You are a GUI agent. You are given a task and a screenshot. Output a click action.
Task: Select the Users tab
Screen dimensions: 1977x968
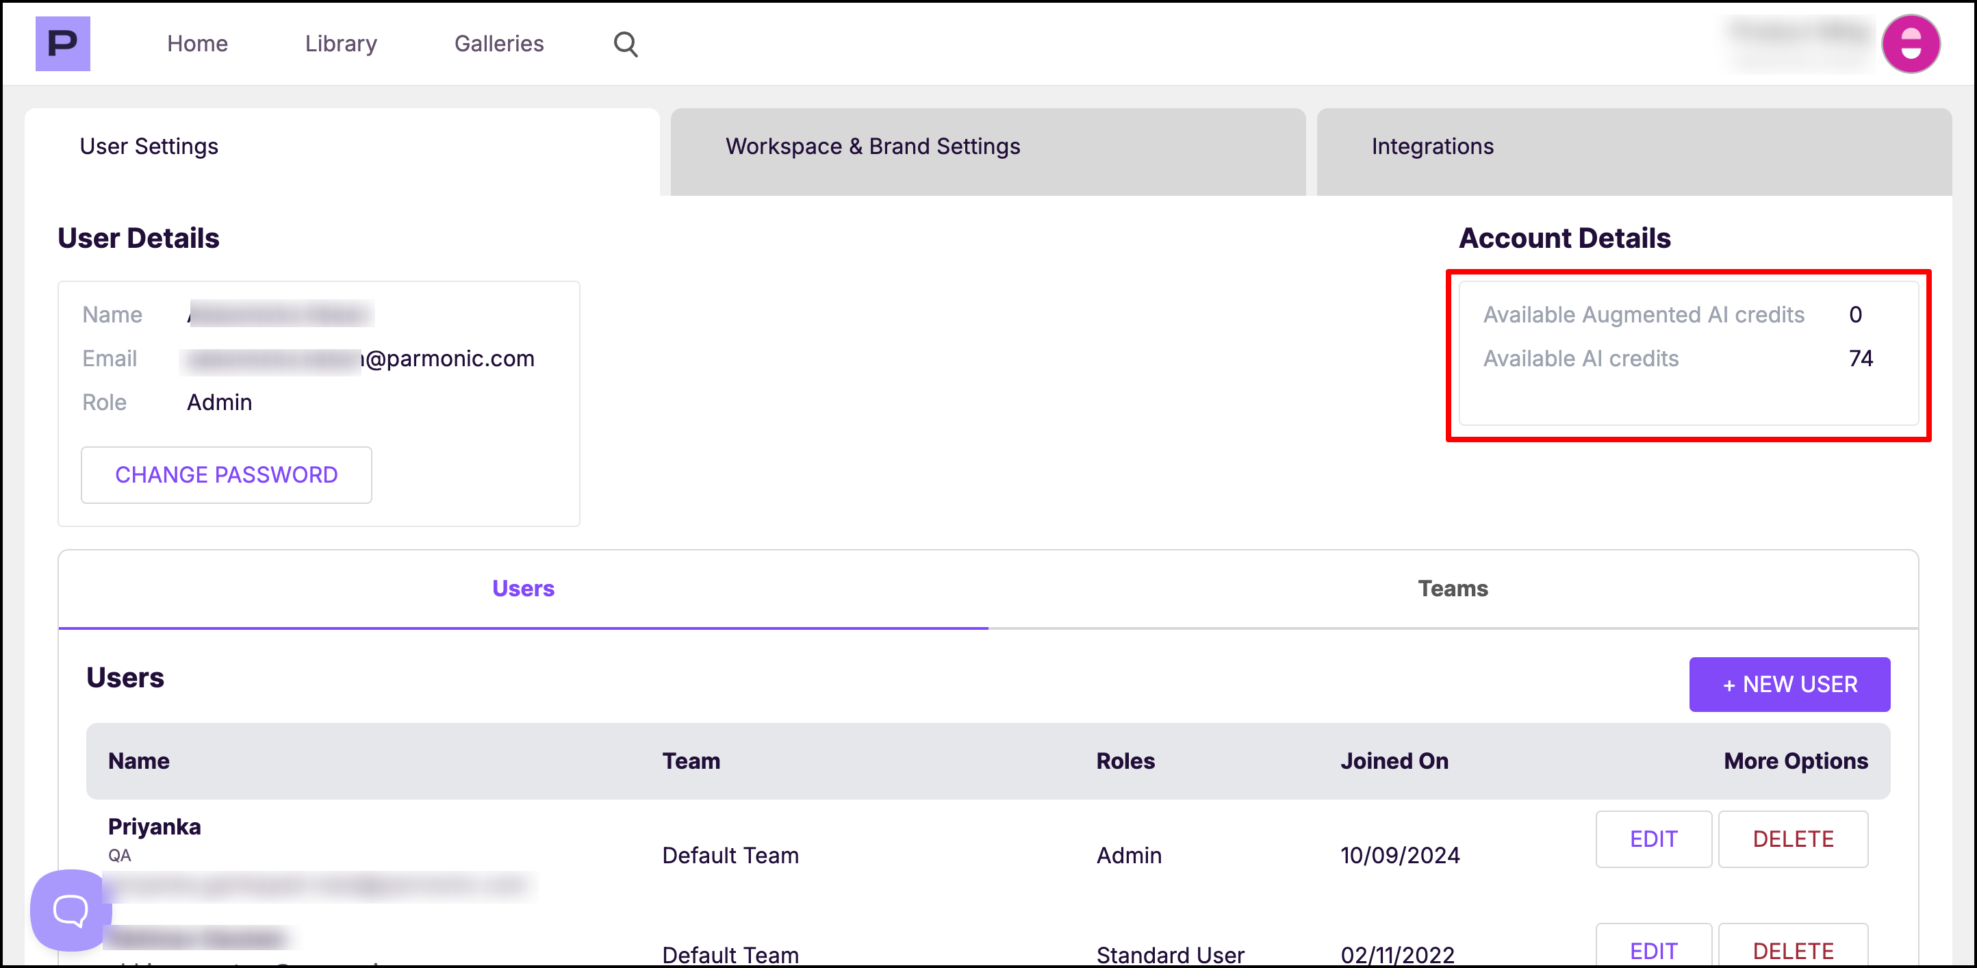click(x=522, y=589)
